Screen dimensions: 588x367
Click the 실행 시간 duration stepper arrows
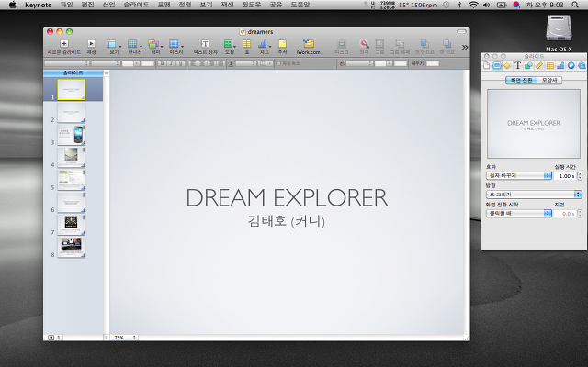point(580,175)
